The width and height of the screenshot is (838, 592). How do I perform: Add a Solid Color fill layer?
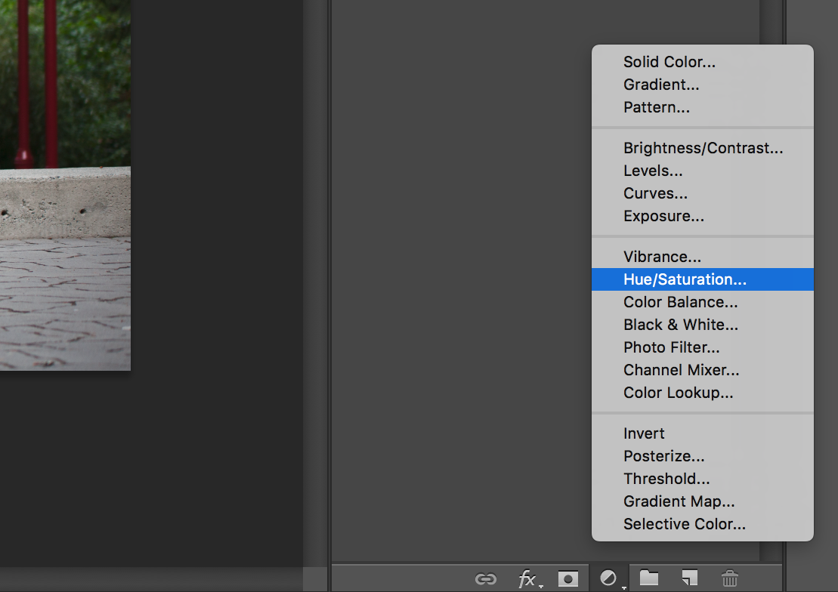(669, 62)
